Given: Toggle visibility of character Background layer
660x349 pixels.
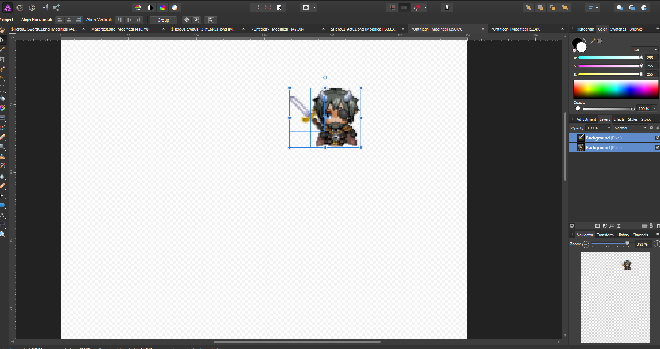Looking at the screenshot, I should click(x=657, y=147).
